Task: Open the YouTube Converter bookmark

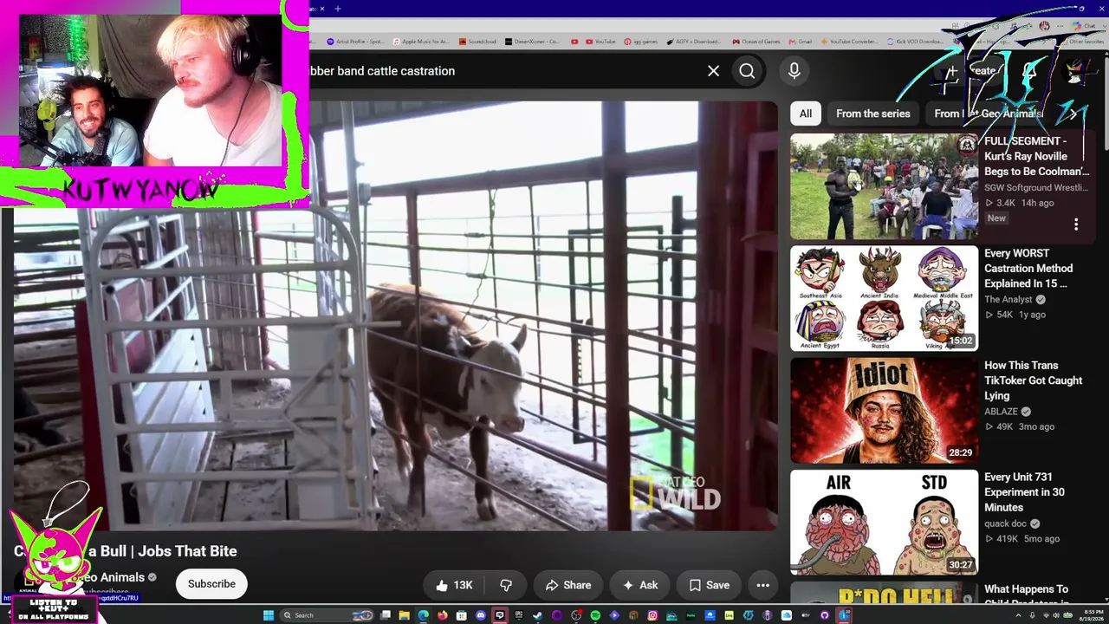Action: coord(849,42)
